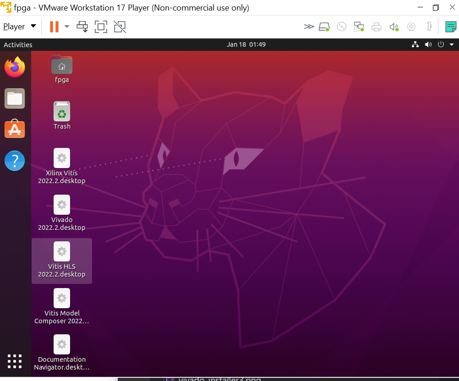Select the fpga home folder icon
This screenshot has width=459, height=381.
point(62,69)
